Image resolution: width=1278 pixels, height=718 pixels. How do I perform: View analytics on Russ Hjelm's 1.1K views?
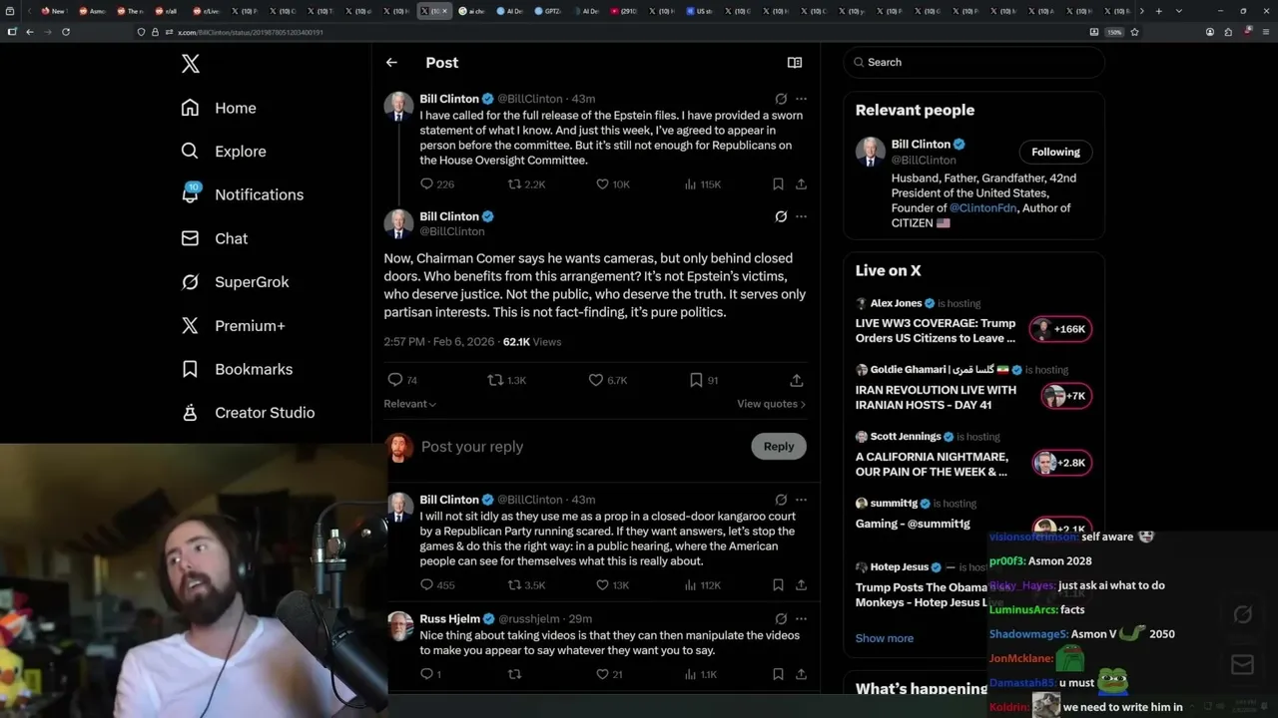[x=700, y=674]
